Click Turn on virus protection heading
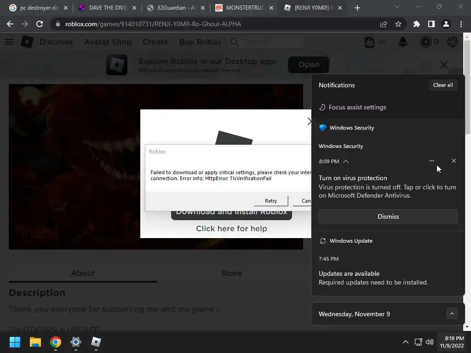 pyautogui.click(x=353, y=178)
